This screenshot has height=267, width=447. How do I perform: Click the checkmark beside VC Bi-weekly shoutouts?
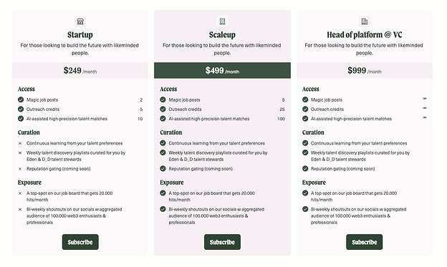305,209
